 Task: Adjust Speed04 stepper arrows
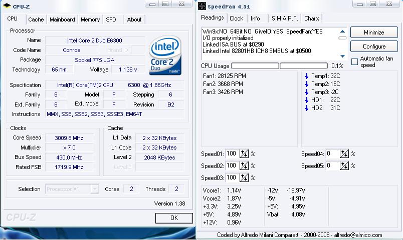click(344, 153)
